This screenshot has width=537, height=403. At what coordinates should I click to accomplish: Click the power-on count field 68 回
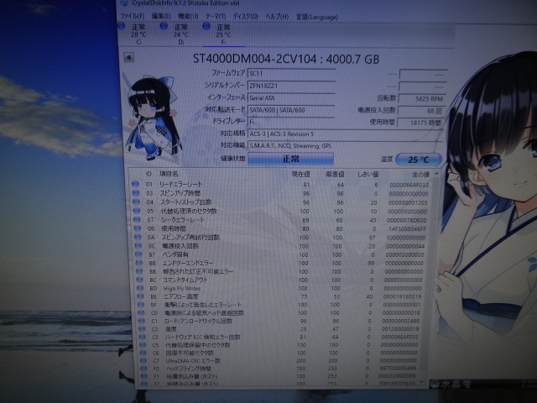pyautogui.click(x=421, y=111)
